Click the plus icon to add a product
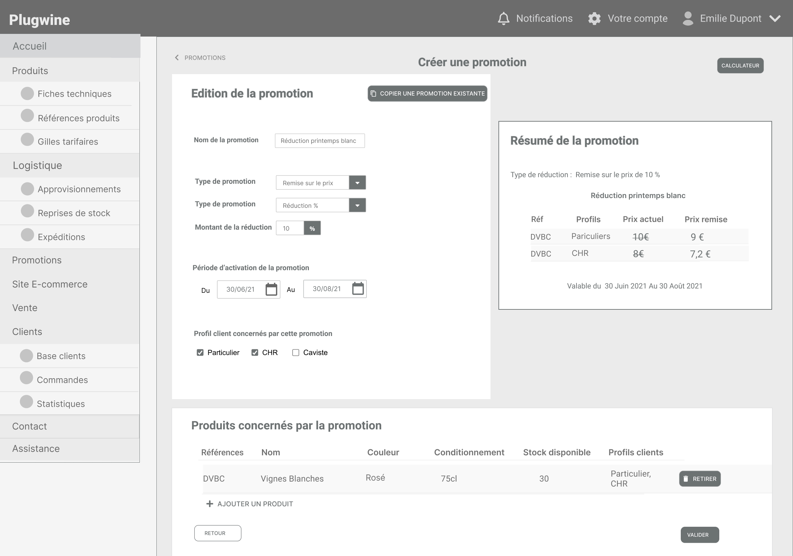793x556 pixels. [209, 504]
